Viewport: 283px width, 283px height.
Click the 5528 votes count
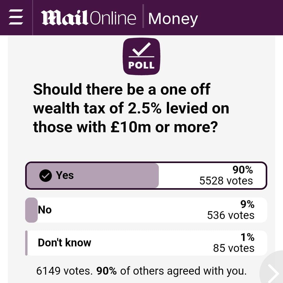[226, 181]
